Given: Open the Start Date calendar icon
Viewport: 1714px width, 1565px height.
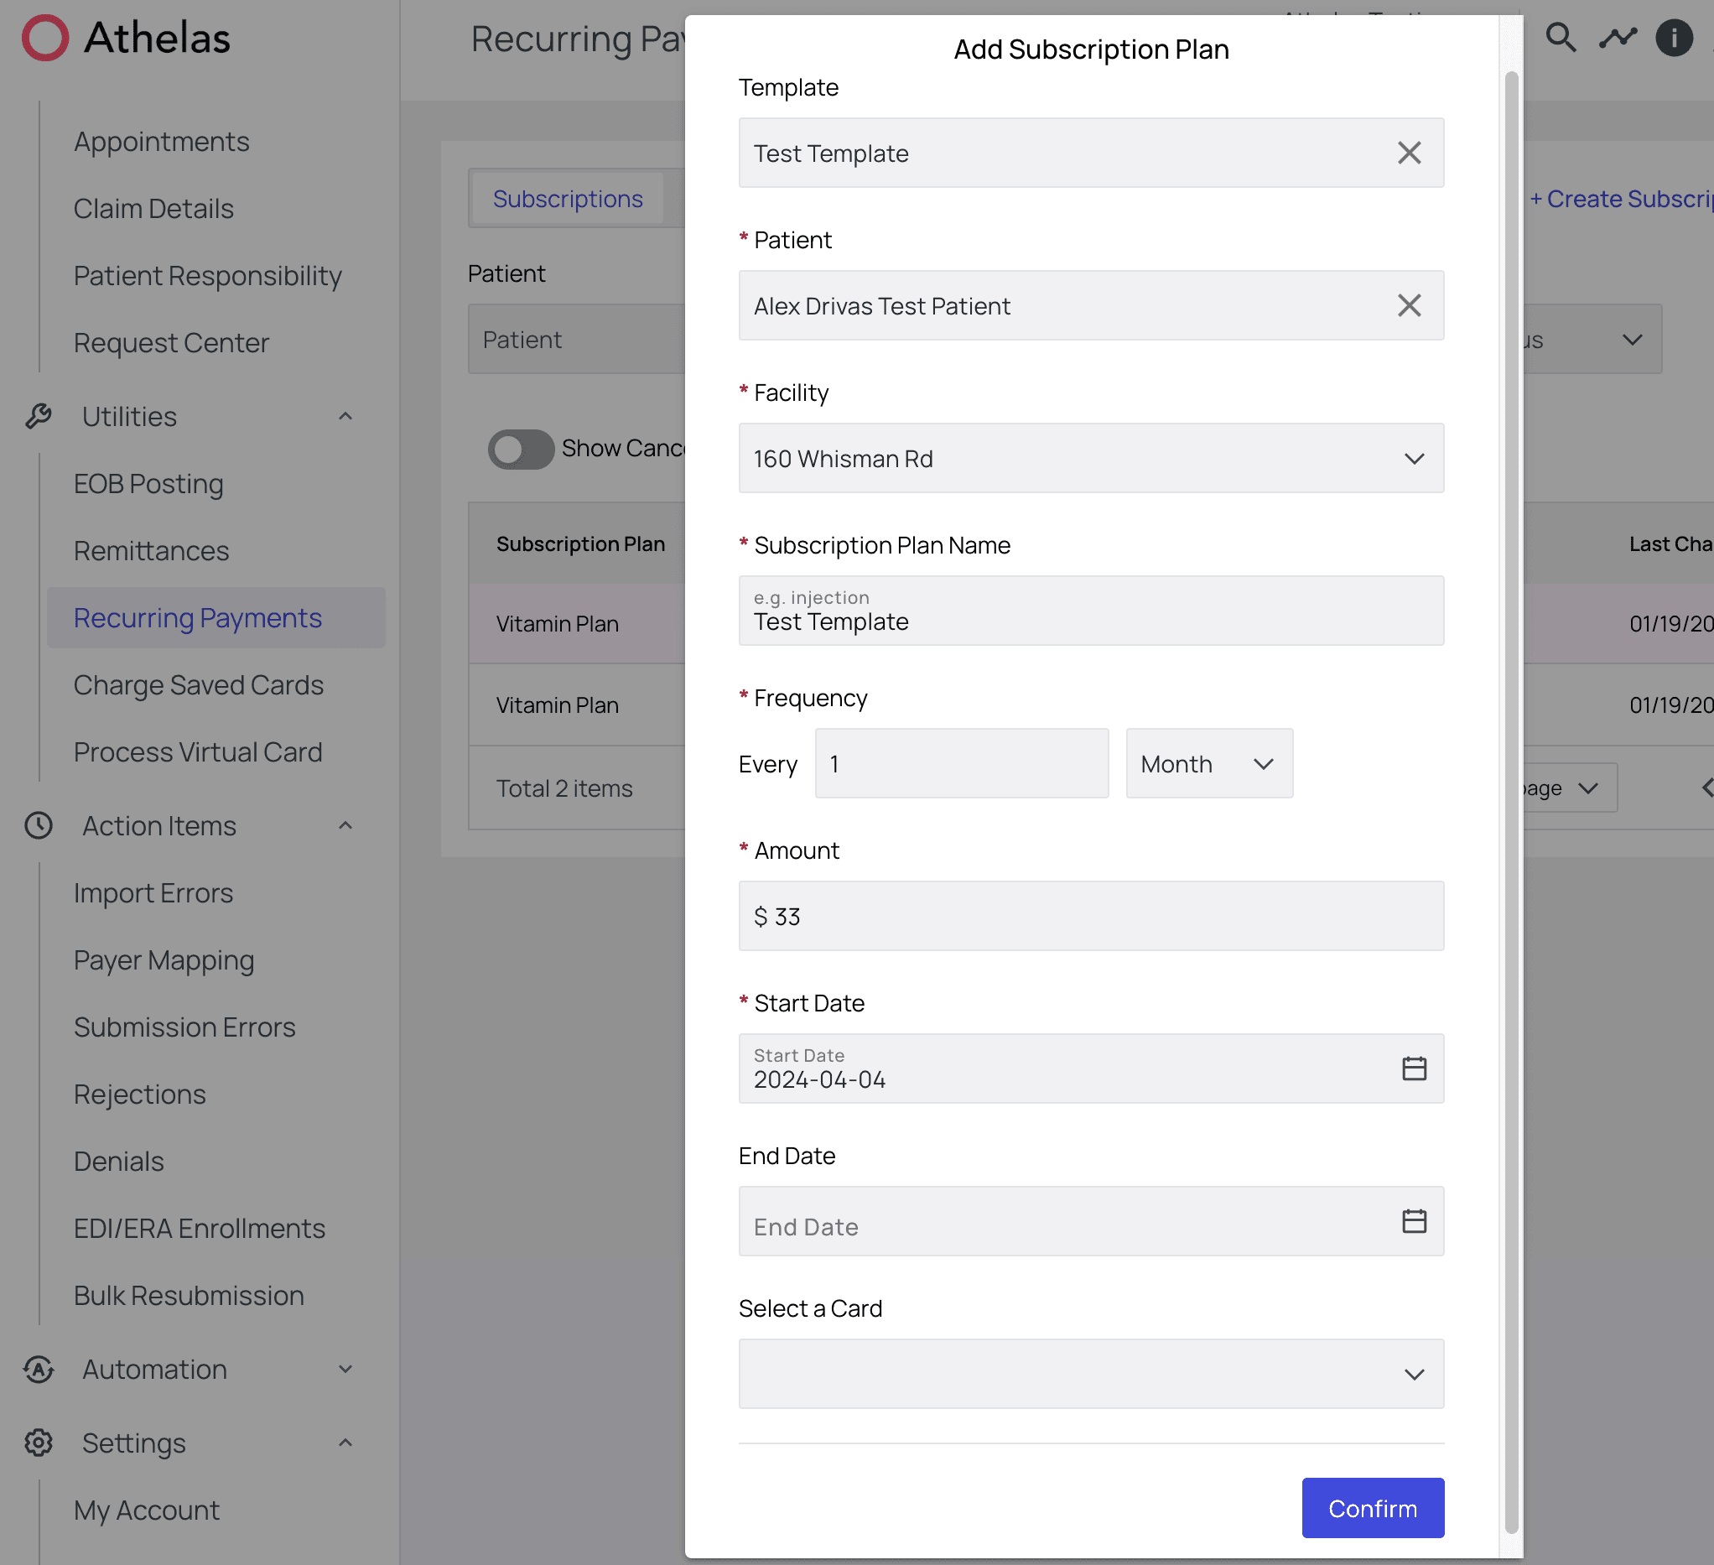Looking at the screenshot, I should click(x=1413, y=1068).
